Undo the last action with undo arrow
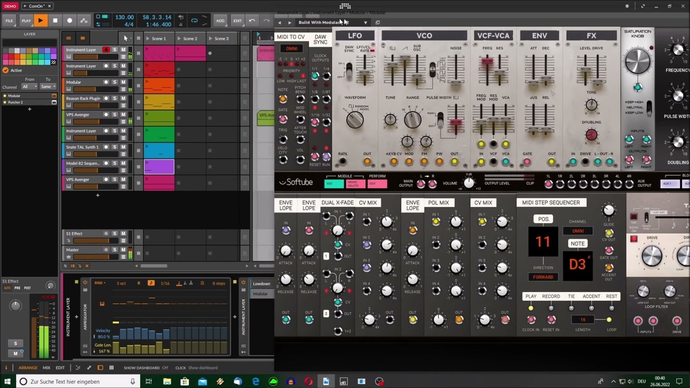Image resolution: width=690 pixels, height=388 pixels. click(x=252, y=20)
